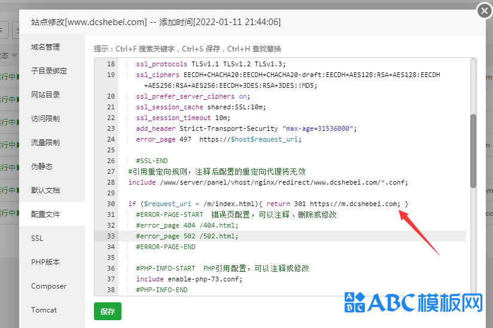Click the #PHP-INFO-END comment line
The image size is (493, 328).
(162, 290)
